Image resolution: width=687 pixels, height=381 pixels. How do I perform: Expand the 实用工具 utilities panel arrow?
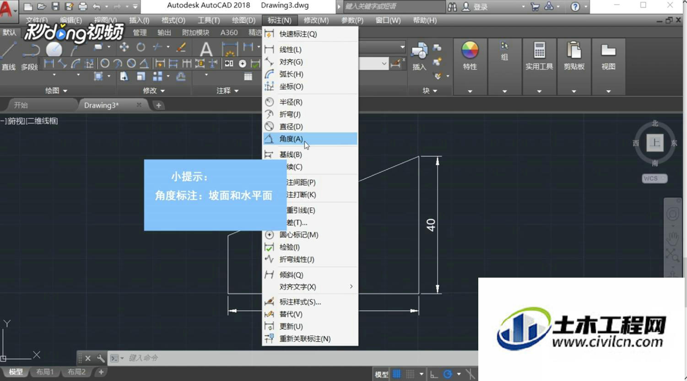(539, 91)
